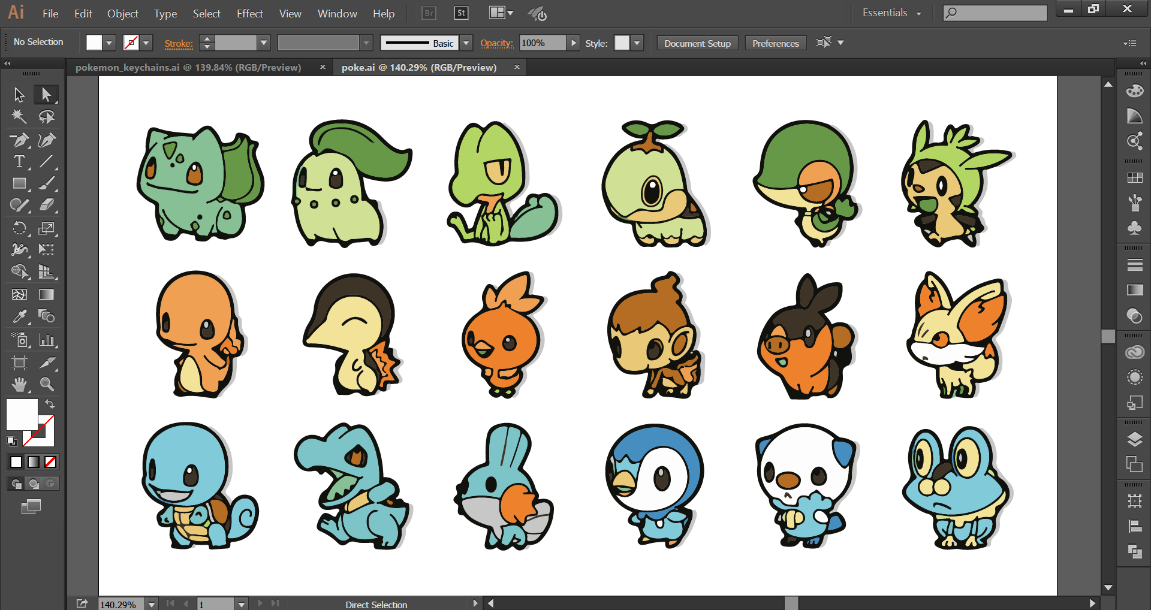Screen dimensions: 1151x610
Task: Open the Layers panel icon
Action: [1134, 440]
